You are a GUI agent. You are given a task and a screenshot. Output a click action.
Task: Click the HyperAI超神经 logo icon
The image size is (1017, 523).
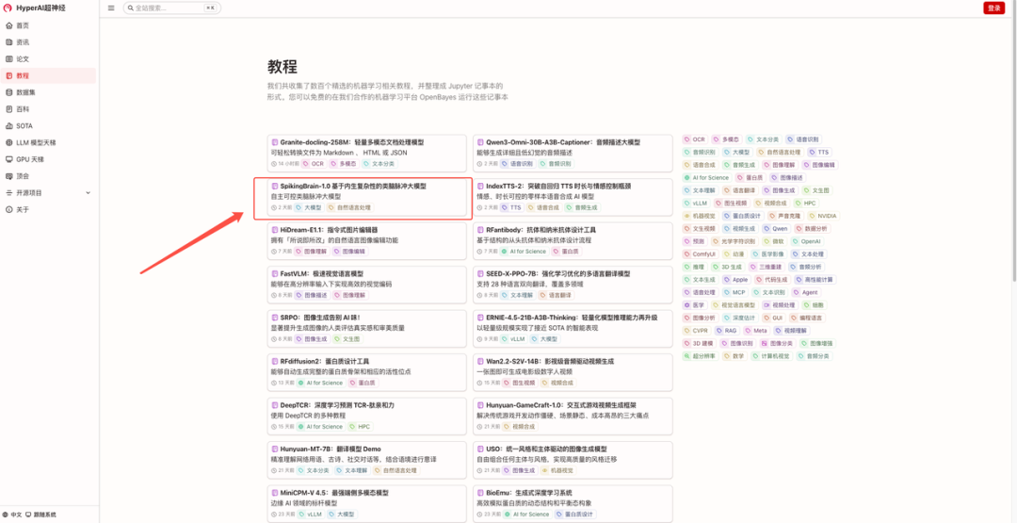click(8, 8)
